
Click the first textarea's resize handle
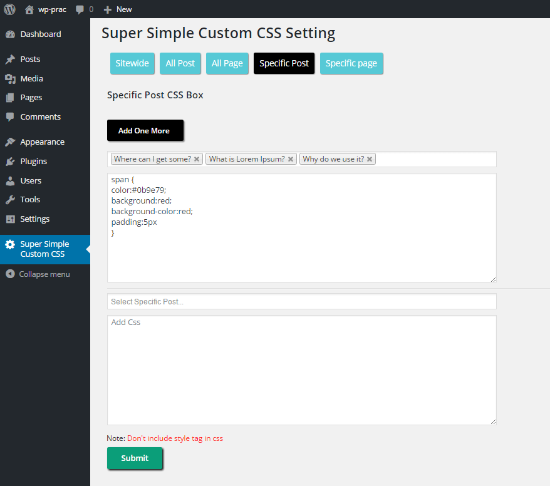click(493, 279)
